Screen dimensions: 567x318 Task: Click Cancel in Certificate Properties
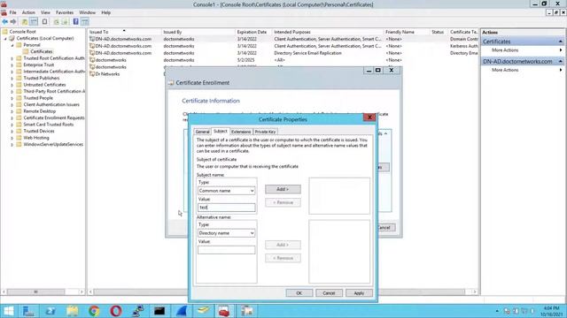[x=329, y=293]
